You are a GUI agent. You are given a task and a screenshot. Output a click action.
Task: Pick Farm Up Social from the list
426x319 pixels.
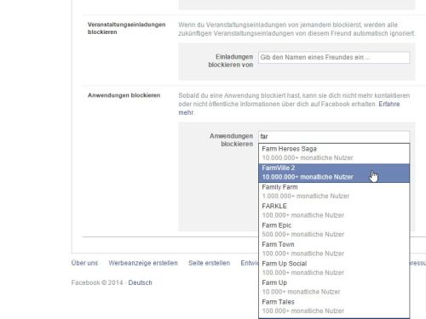coord(334,268)
